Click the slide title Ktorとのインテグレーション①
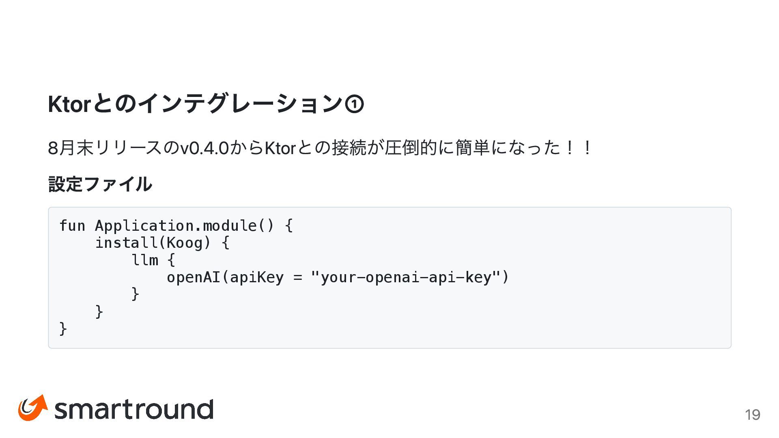This screenshot has height=438, width=779. pyautogui.click(x=206, y=104)
